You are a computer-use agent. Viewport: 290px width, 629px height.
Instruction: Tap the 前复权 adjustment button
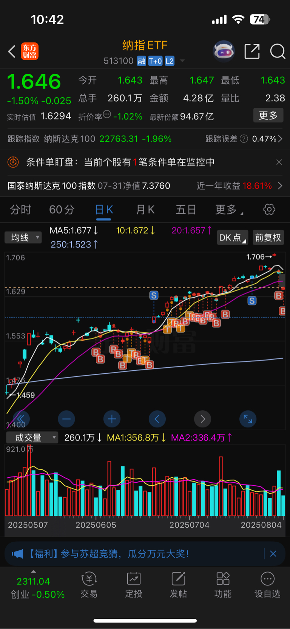tap(268, 238)
